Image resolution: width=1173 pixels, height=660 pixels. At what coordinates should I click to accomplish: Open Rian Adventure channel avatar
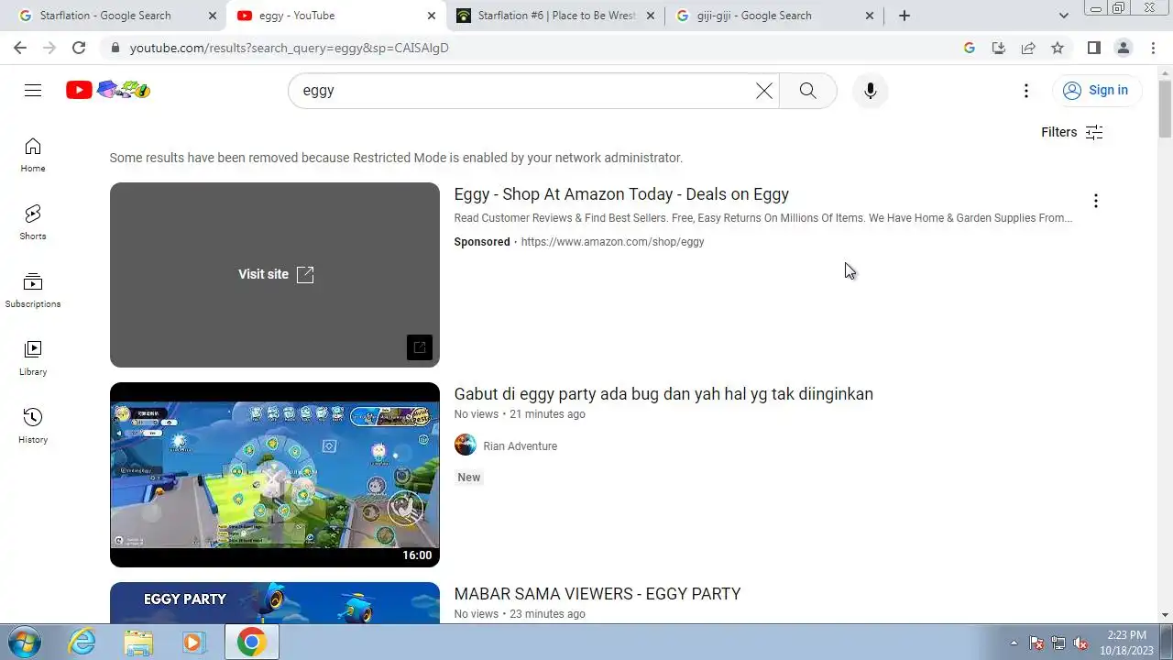coord(466,445)
